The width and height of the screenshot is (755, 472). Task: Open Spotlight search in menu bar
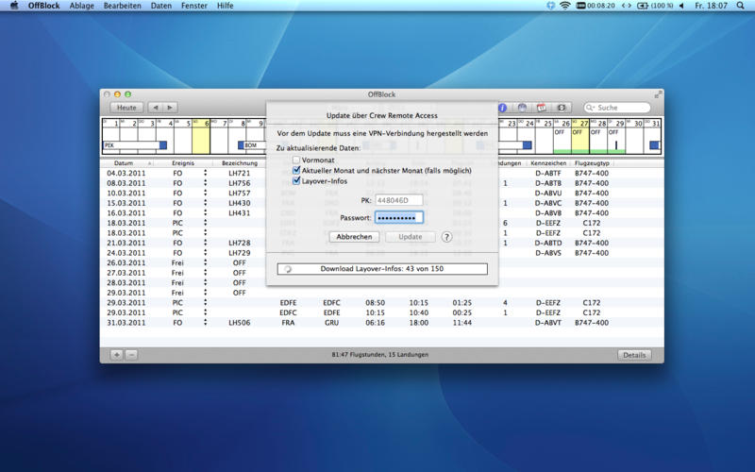click(741, 6)
